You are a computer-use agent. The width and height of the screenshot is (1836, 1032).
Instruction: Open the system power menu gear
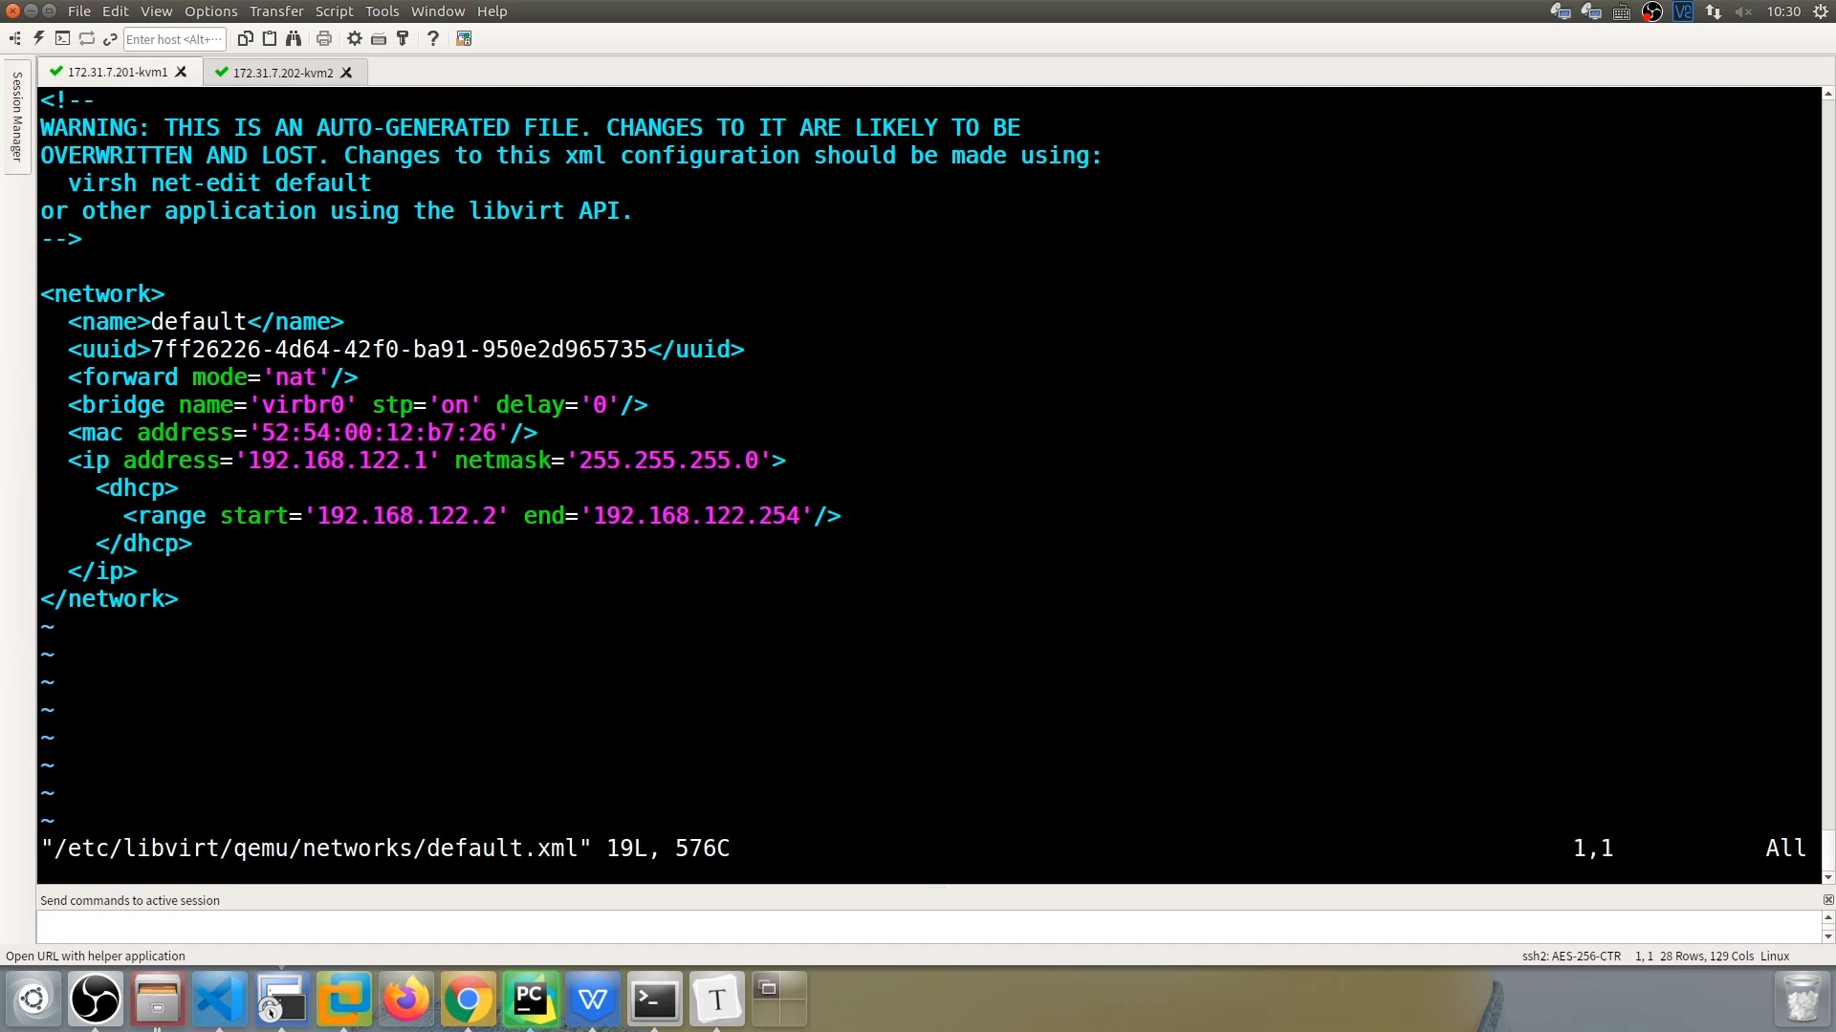click(1821, 11)
